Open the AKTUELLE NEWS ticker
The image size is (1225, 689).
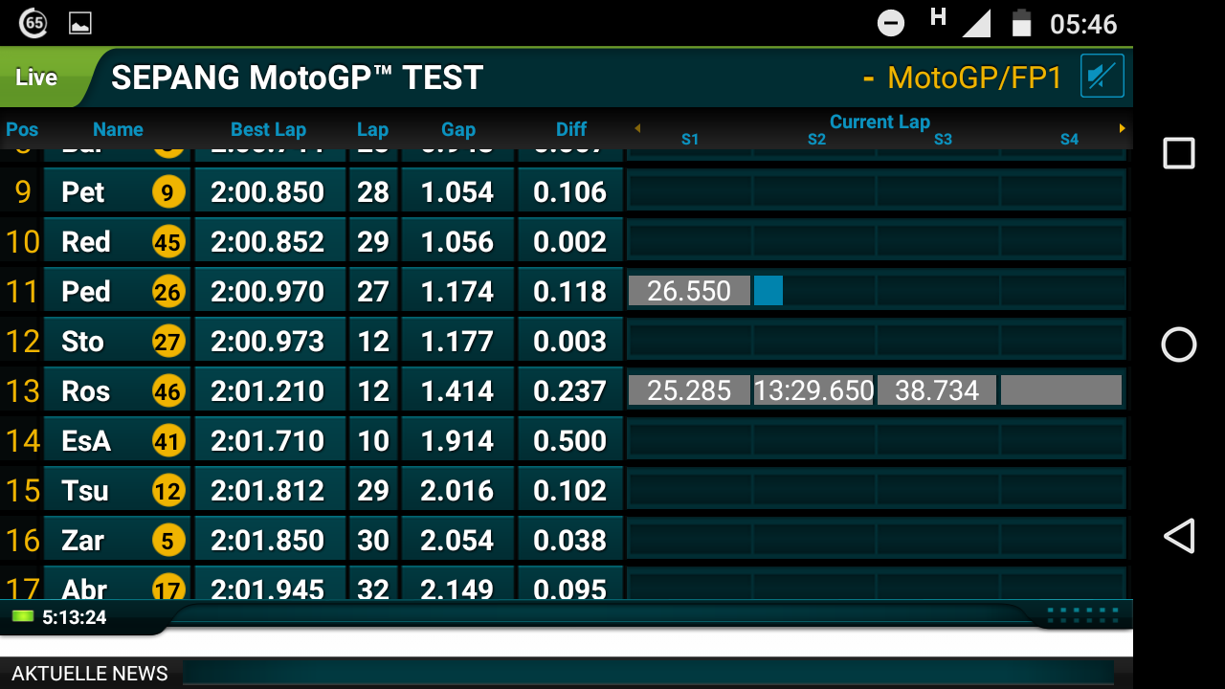point(90,674)
